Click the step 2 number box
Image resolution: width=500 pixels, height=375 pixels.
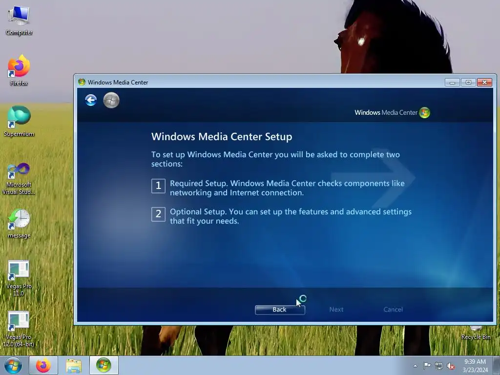click(x=158, y=214)
